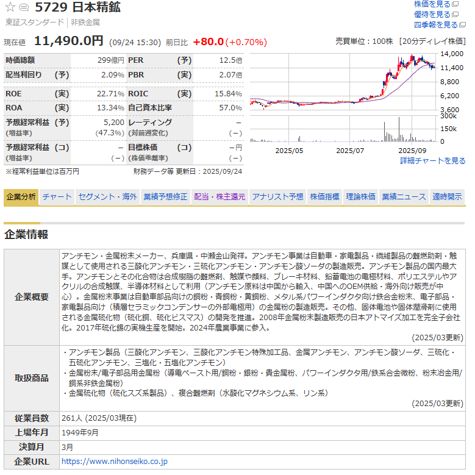Click the 取扱商品 row header
This screenshot has width=475, height=475.
32,379
